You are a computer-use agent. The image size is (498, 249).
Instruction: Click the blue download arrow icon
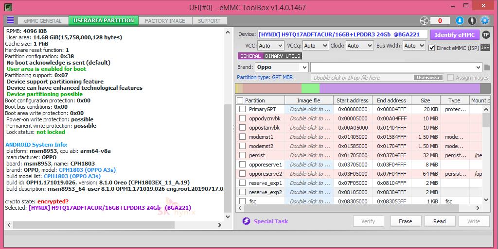click(460, 20)
